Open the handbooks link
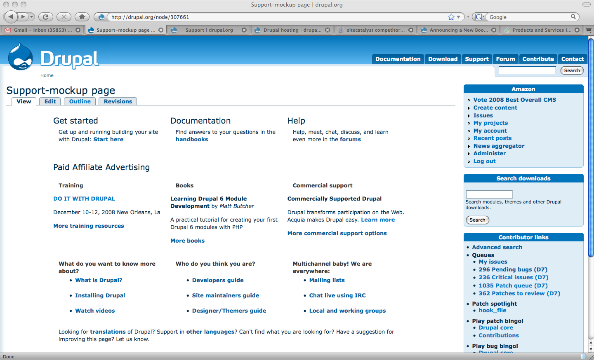The width and height of the screenshot is (594, 360). pyautogui.click(x=192, y=140)
